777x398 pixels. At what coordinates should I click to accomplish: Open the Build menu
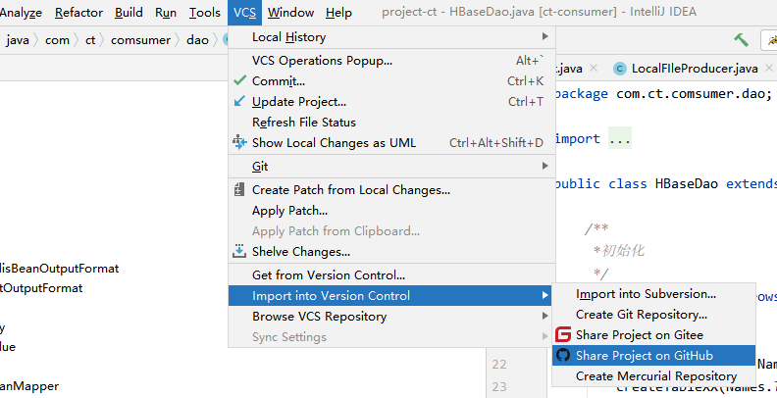click(129, 13)
